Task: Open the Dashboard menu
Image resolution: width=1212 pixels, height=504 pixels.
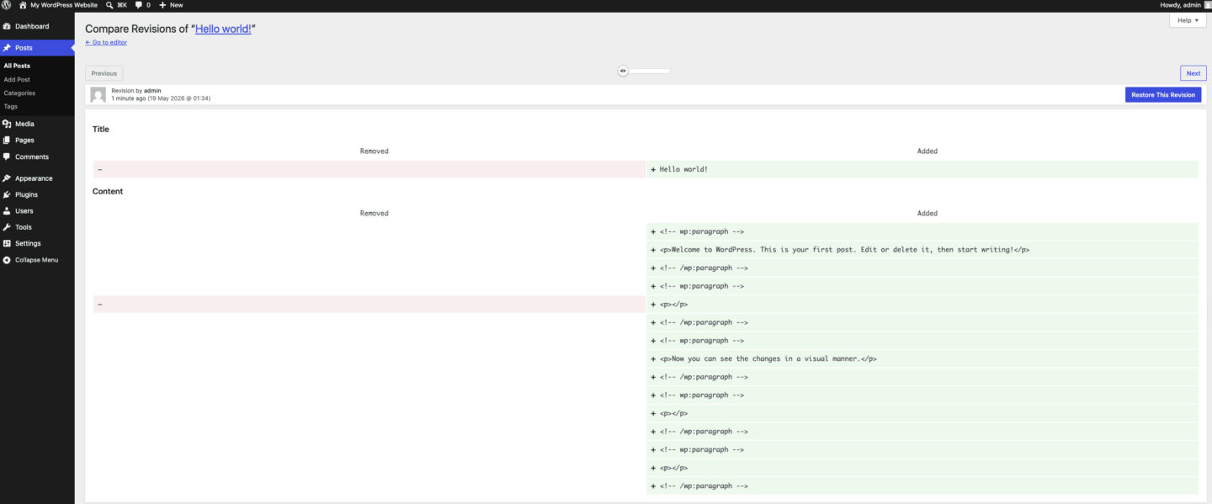Action: [x=37, y=27]
